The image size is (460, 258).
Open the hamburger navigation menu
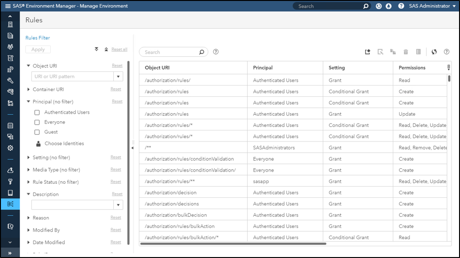pyautogui.click(x=8, y=6)
